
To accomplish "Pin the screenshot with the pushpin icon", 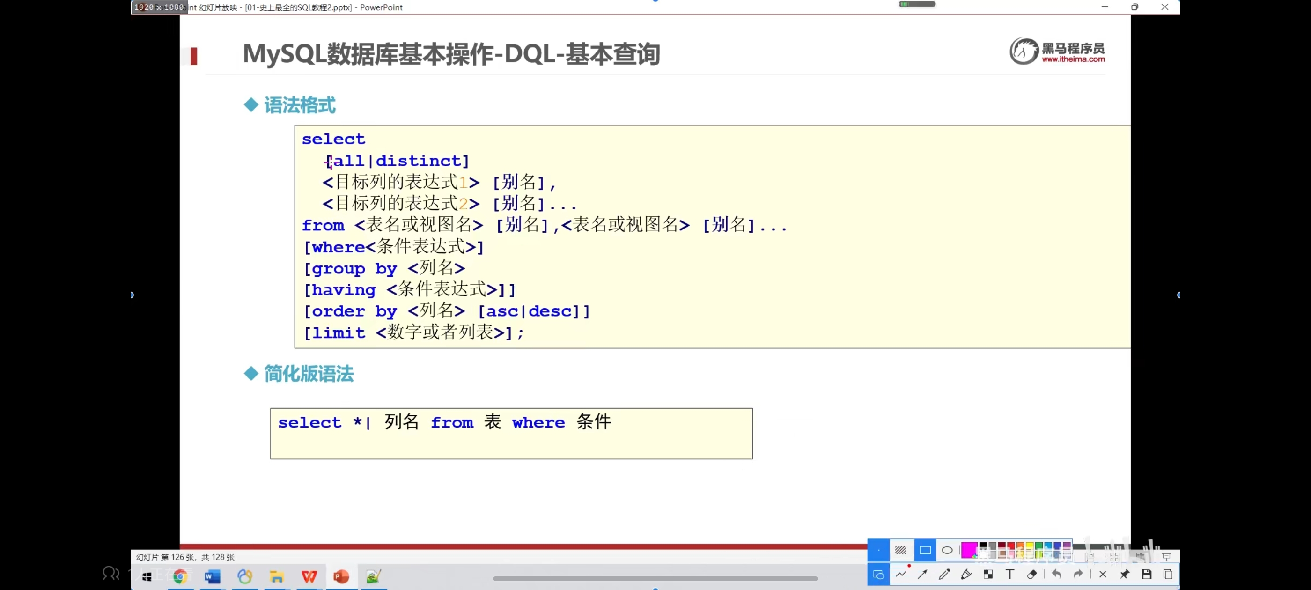I will point(1124,574).
